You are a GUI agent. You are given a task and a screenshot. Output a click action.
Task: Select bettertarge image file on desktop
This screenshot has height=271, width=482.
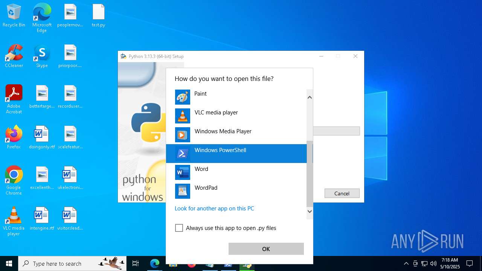(42, 97)
